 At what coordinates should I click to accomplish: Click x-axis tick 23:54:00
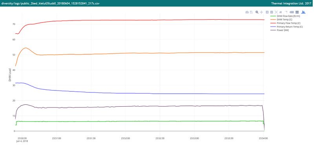(263, 138)
